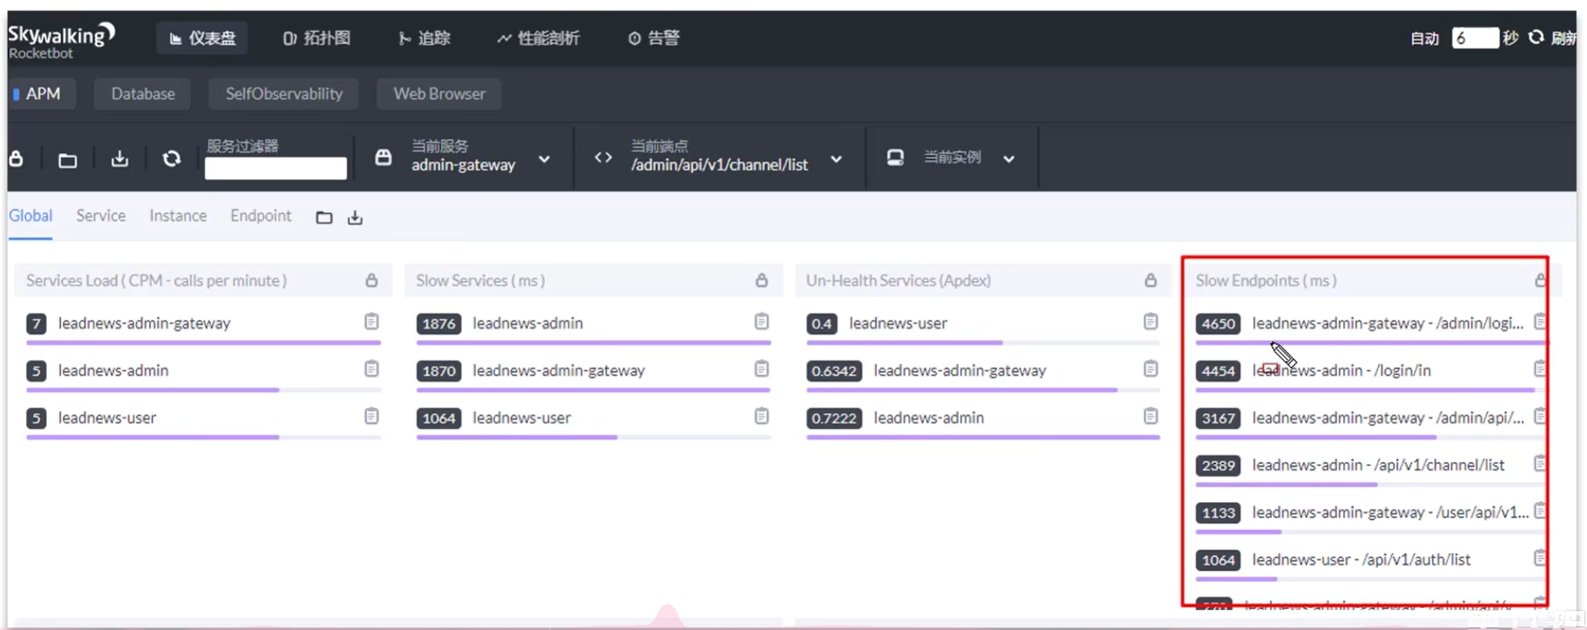Copy leadnews-admin-gateway name in Slow Services

coord(761,369)
